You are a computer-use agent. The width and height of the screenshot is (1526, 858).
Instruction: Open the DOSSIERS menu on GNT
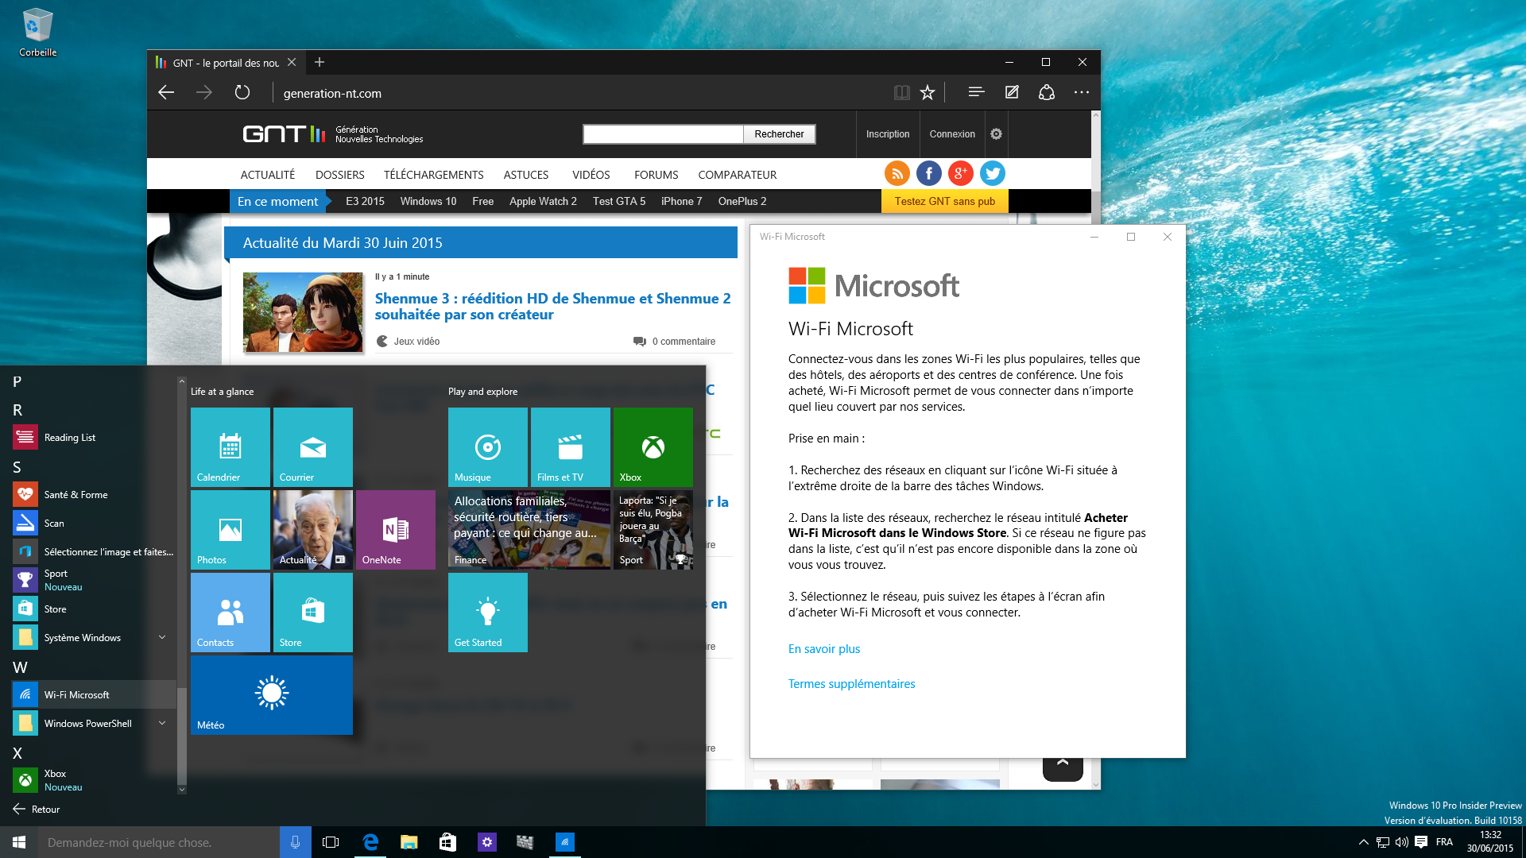point(340,175)
